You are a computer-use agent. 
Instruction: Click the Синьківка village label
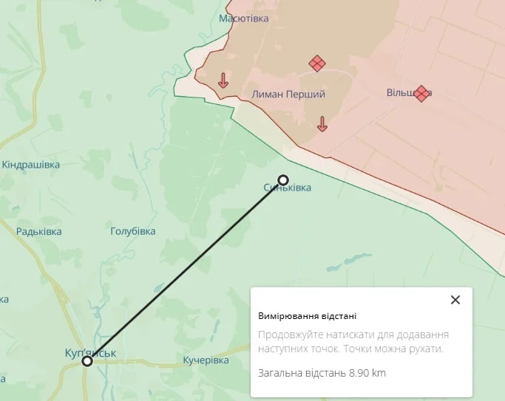[288, 188]
